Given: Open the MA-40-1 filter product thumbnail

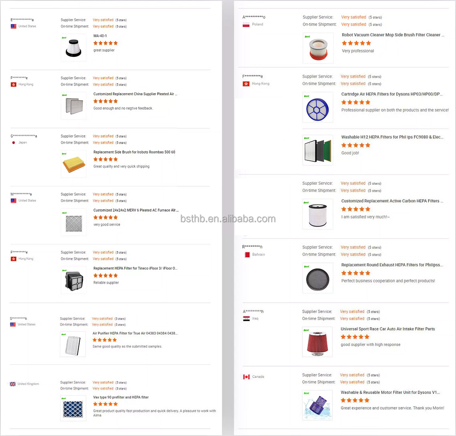Looking at the screenshot, I should [74, 48].
